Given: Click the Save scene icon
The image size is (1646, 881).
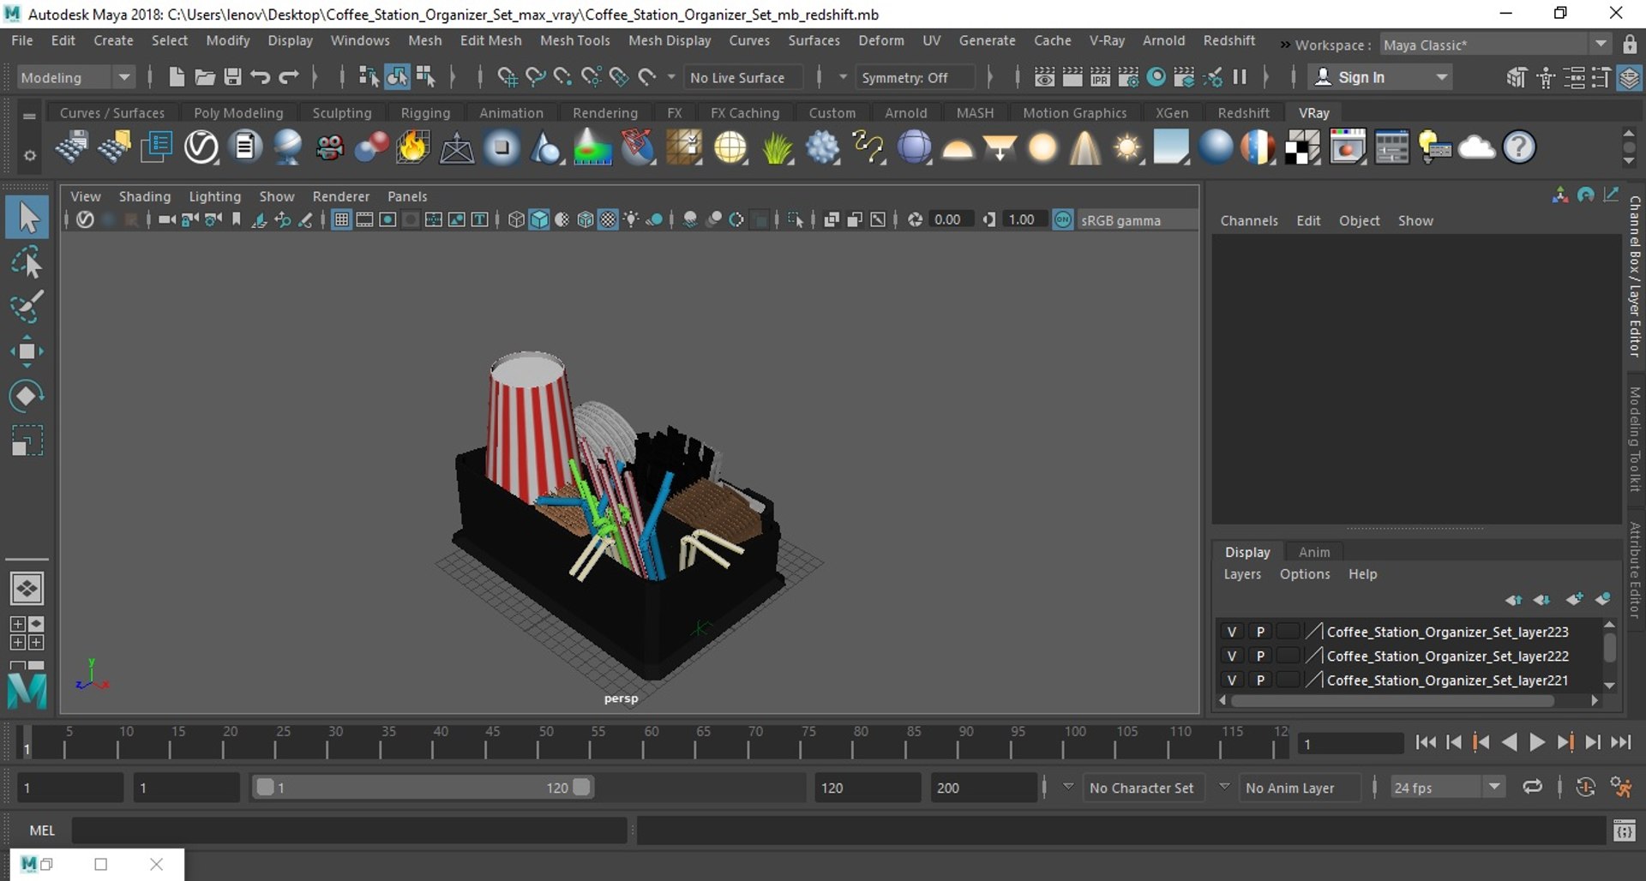Looking at the screenshot, I should point(232,77).
